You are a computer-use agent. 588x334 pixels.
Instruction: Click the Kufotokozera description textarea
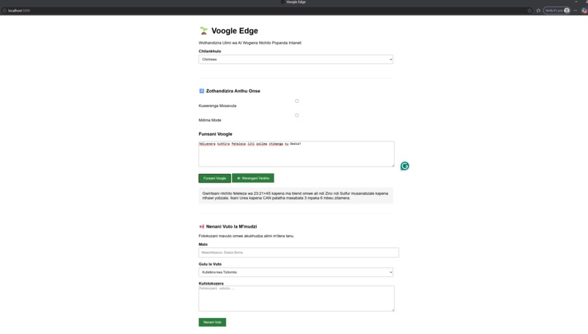(x=296, y=298)
